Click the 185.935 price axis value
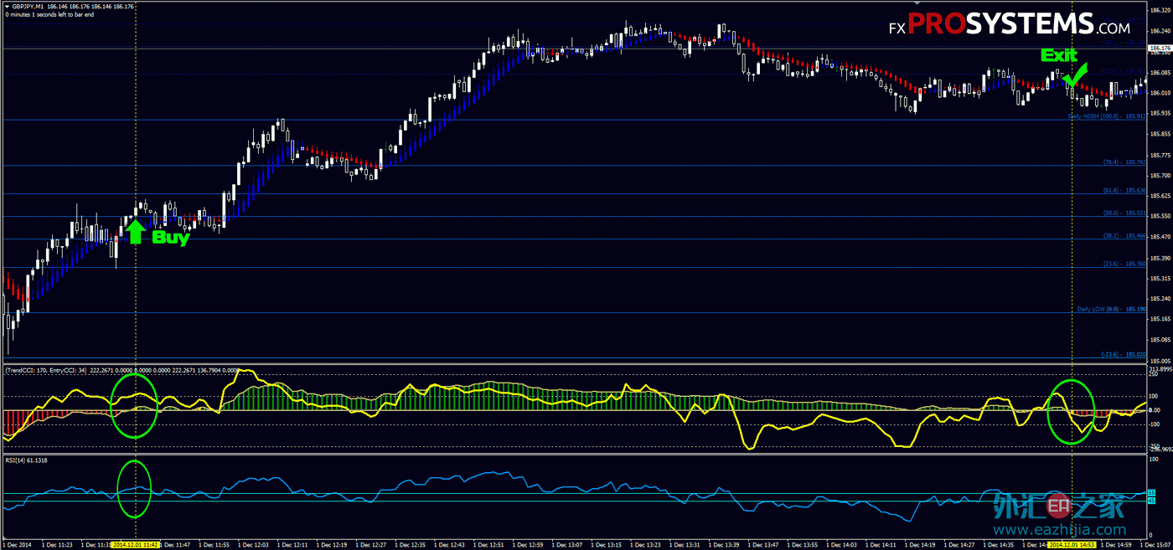This screenshot has width=1173, height=550. coord(1160,113)
